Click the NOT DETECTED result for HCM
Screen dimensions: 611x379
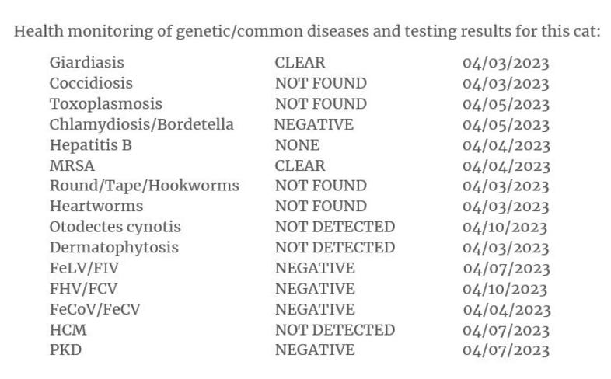[x=334, y=330]
